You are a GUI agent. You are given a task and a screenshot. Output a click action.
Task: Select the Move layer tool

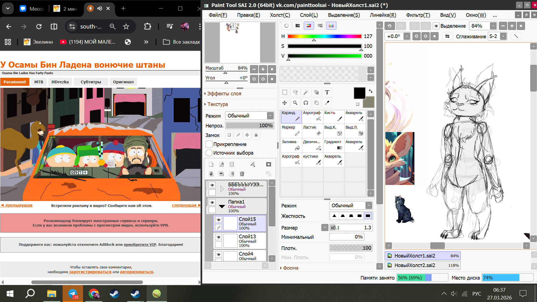point(284,103)
